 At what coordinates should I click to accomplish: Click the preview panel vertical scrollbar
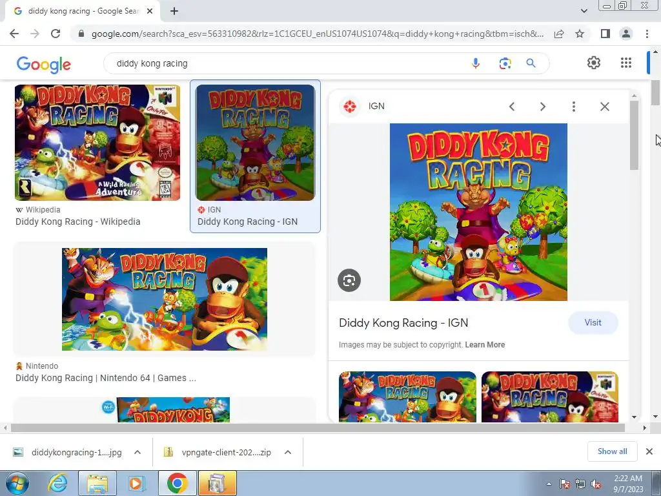point(634,135)
